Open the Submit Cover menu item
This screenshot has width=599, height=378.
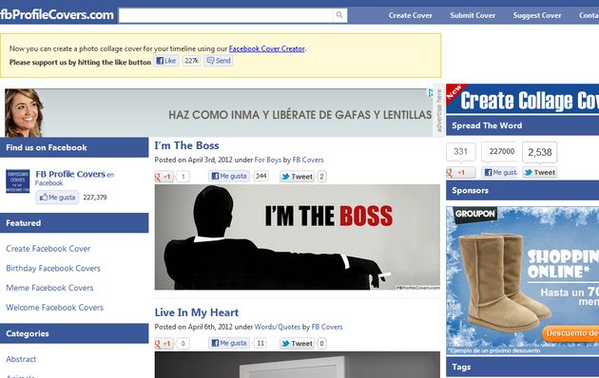tap(473, 15)
